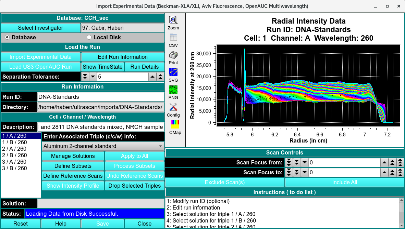Click the Select Investigator button
This screenshot has width=405, height=229.
coord(40,28)
